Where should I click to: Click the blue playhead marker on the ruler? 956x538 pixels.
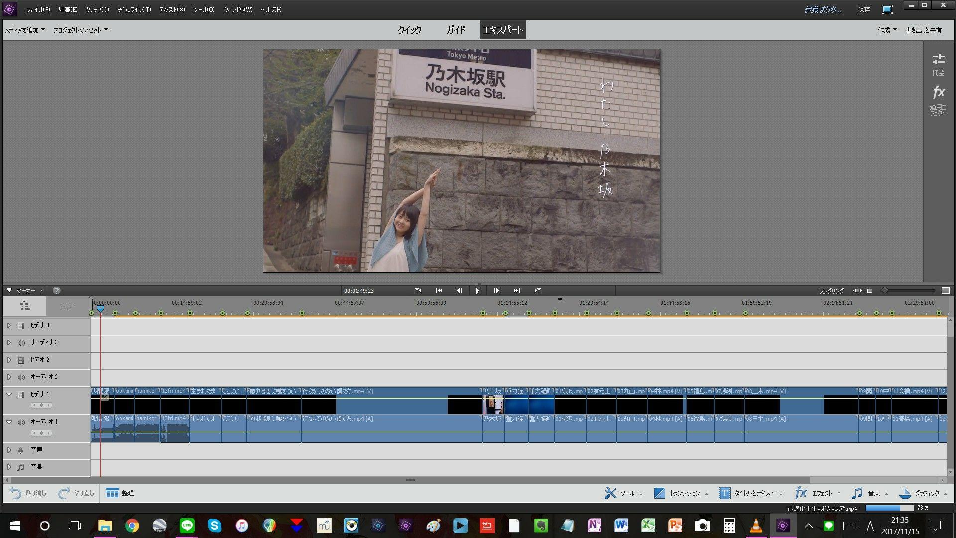point(100,309)
